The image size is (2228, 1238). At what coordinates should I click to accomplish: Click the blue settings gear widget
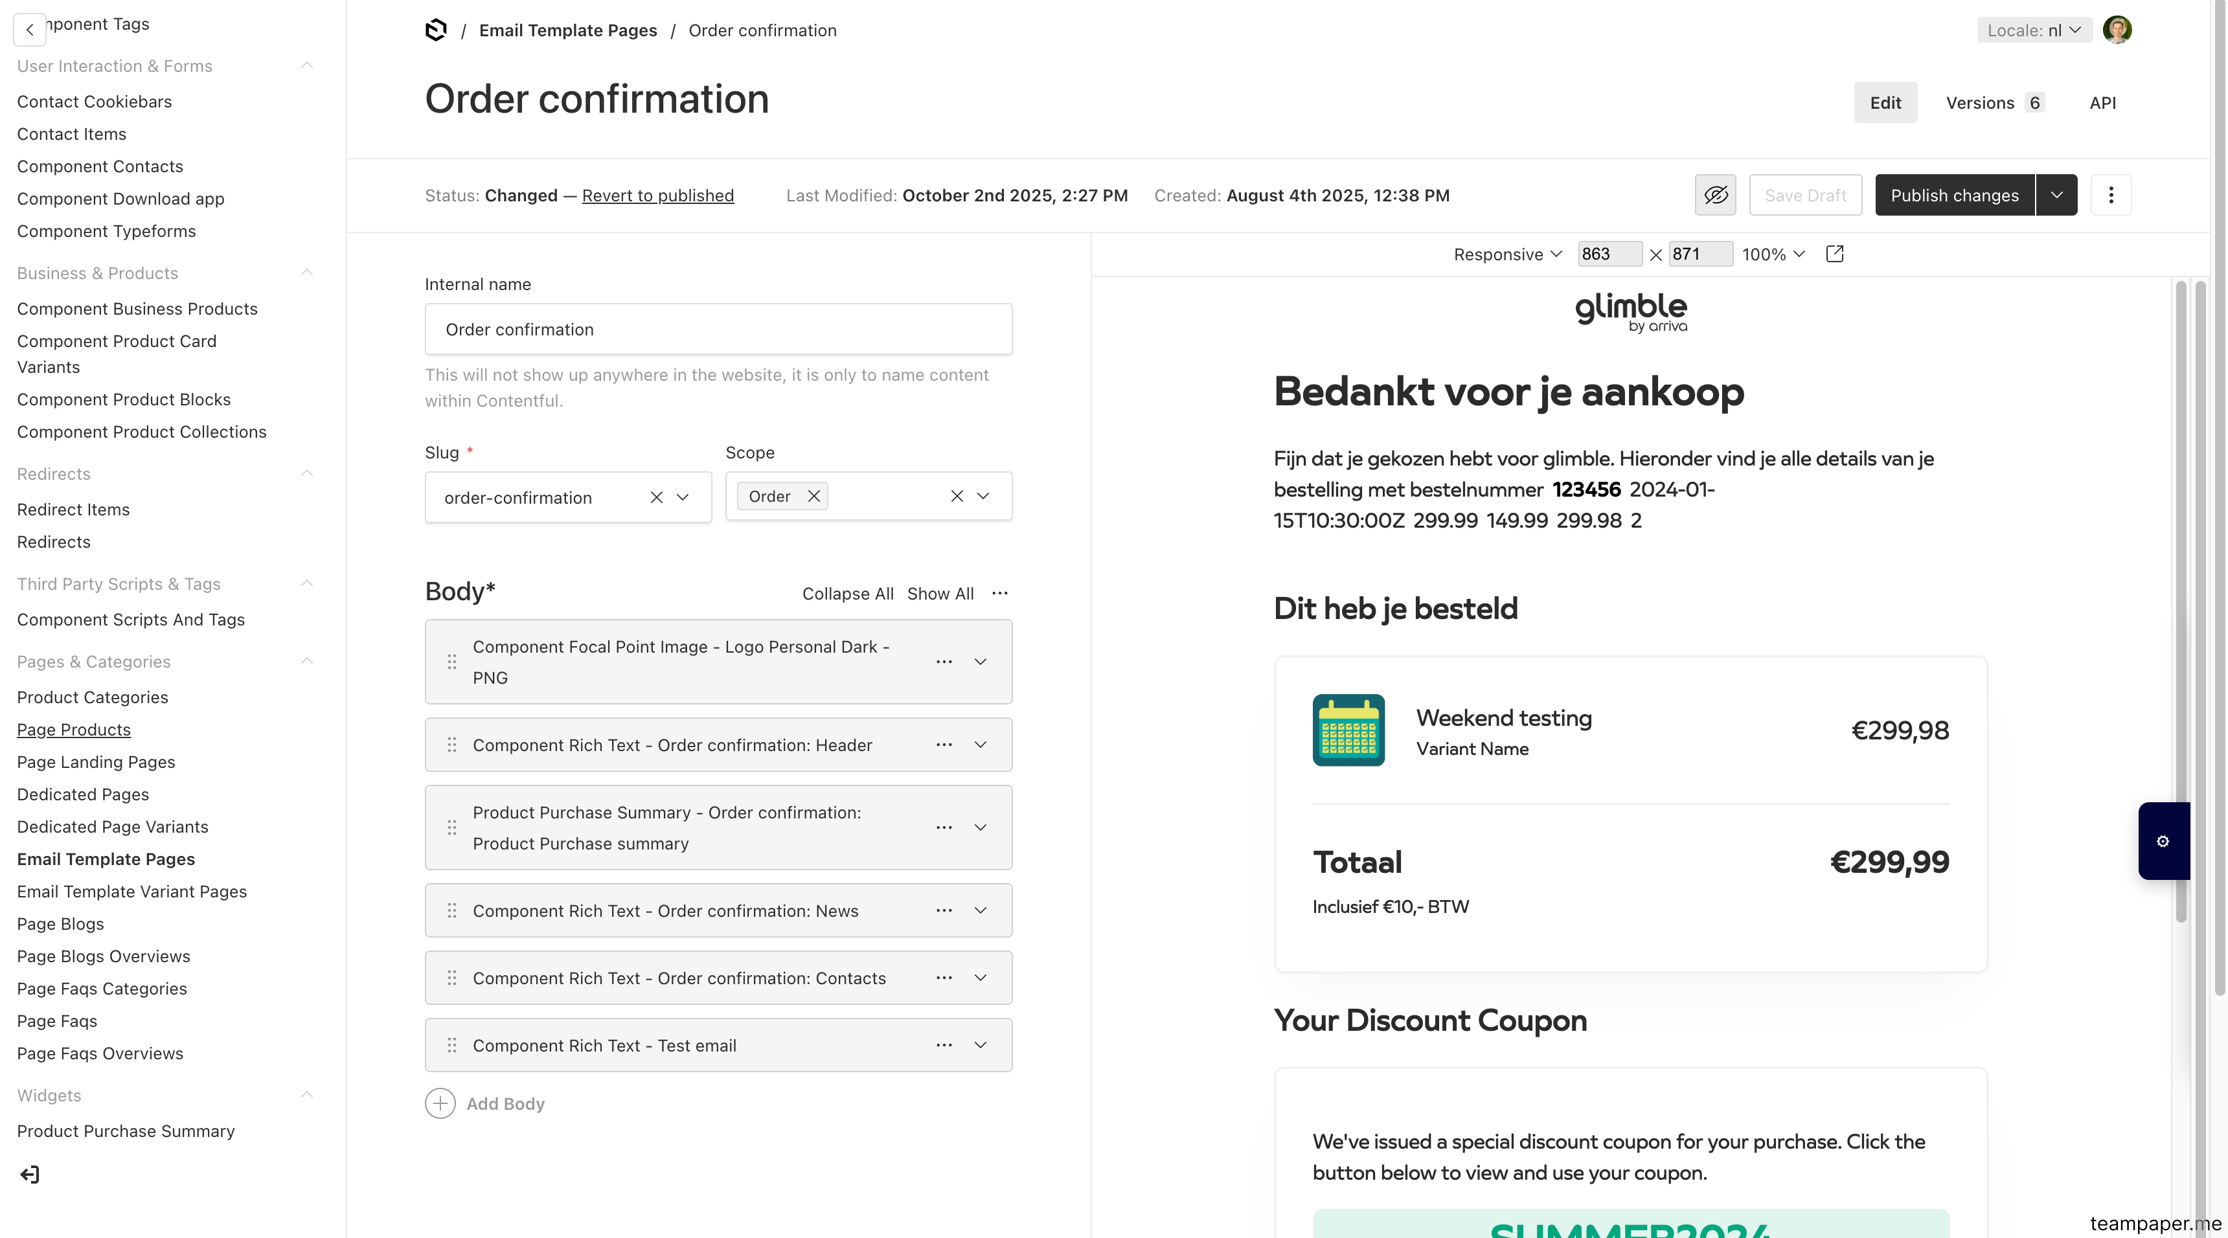click(x=2163, y=841)
